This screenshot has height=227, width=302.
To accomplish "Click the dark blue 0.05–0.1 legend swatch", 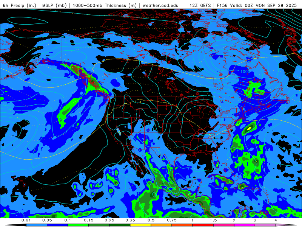I will point(57,225).
